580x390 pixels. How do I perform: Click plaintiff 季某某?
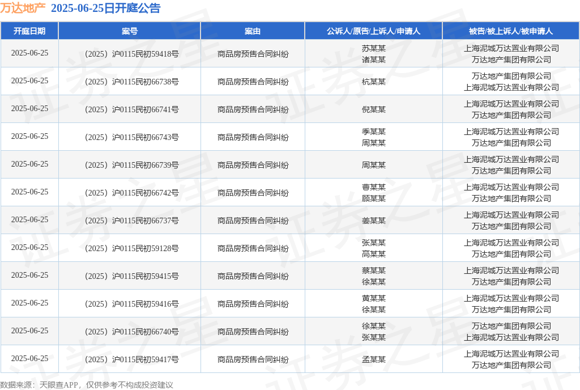(374, 132)
